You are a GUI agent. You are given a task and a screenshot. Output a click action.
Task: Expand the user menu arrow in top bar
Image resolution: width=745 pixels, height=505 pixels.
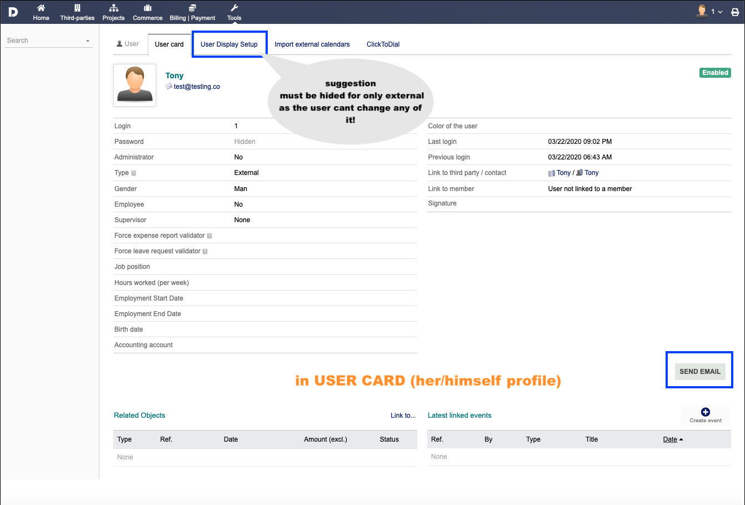[721, 12]
